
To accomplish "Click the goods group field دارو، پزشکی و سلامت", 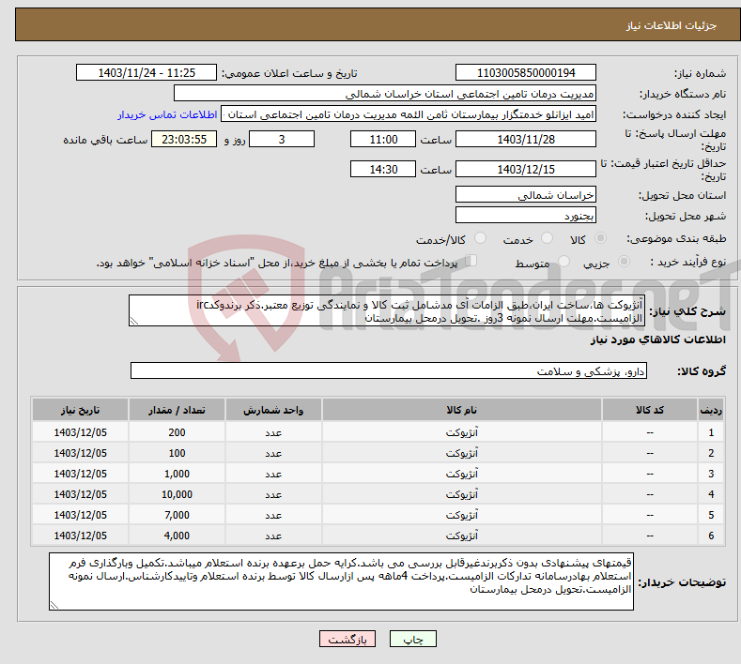I will (389, 371).
